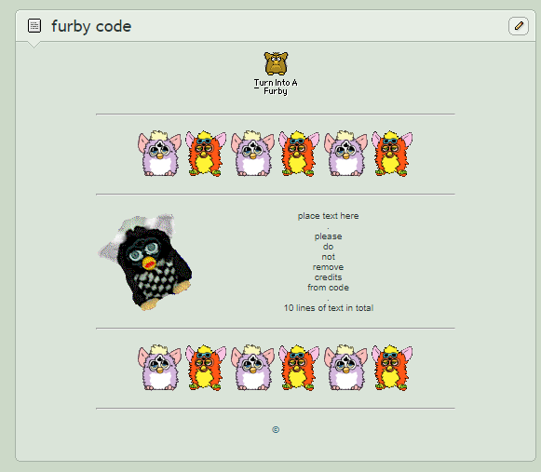Click the 'place text here' line
The width and height of the screenshot is (541, 472).
(328, 216)
